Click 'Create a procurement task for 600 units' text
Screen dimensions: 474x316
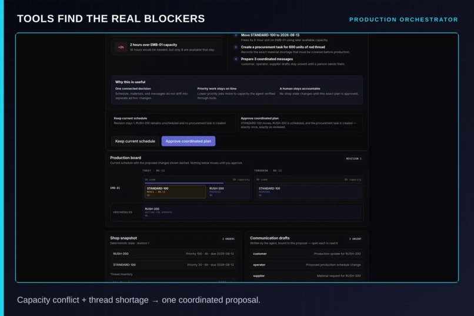coord(283,47)
